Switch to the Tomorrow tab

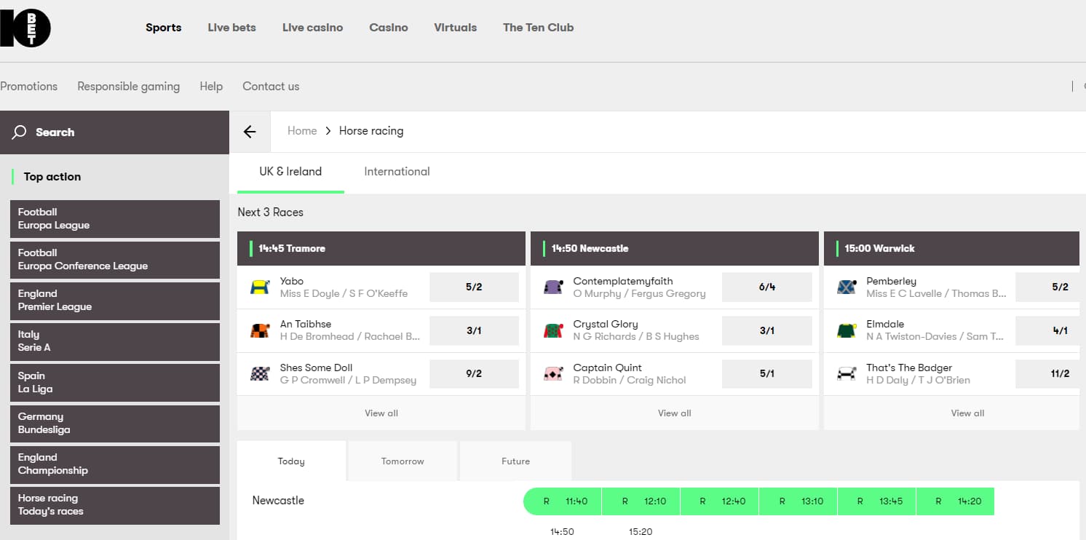403,461
